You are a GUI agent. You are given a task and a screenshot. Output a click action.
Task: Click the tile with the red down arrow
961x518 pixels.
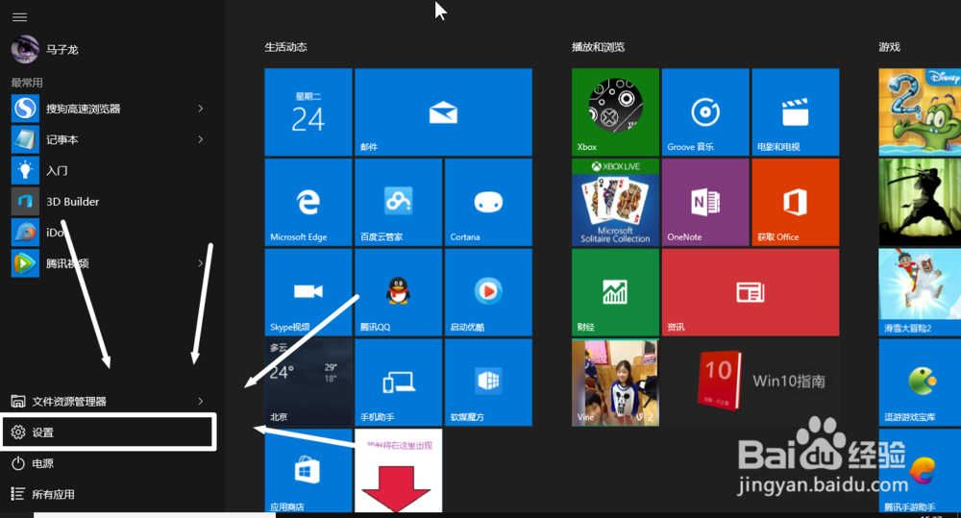[399, 471]
